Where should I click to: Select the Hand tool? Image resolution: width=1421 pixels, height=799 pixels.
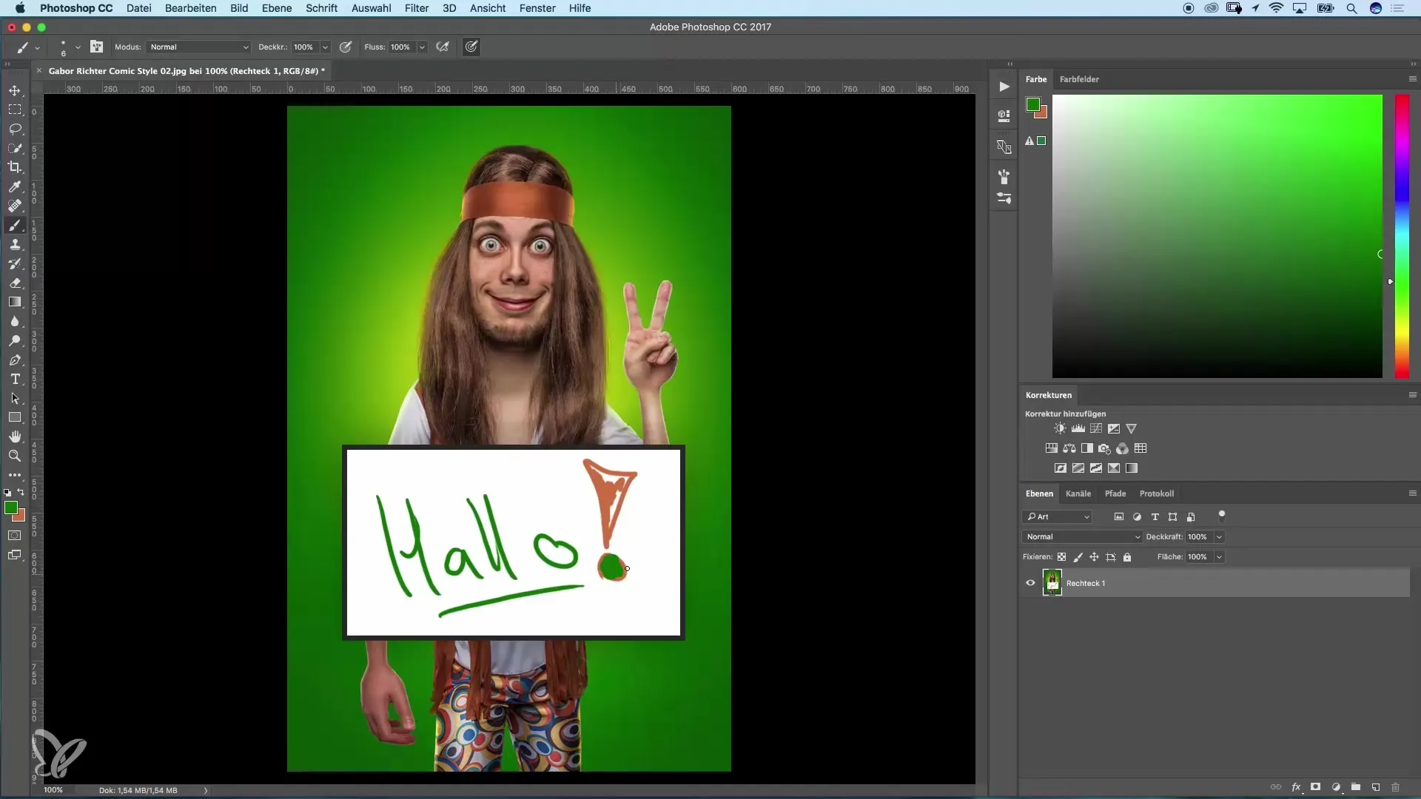pos(15,436)
